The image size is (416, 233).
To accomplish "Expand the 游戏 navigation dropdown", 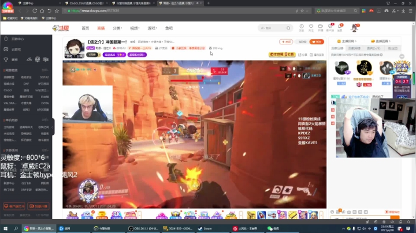I will click(153, 28).
